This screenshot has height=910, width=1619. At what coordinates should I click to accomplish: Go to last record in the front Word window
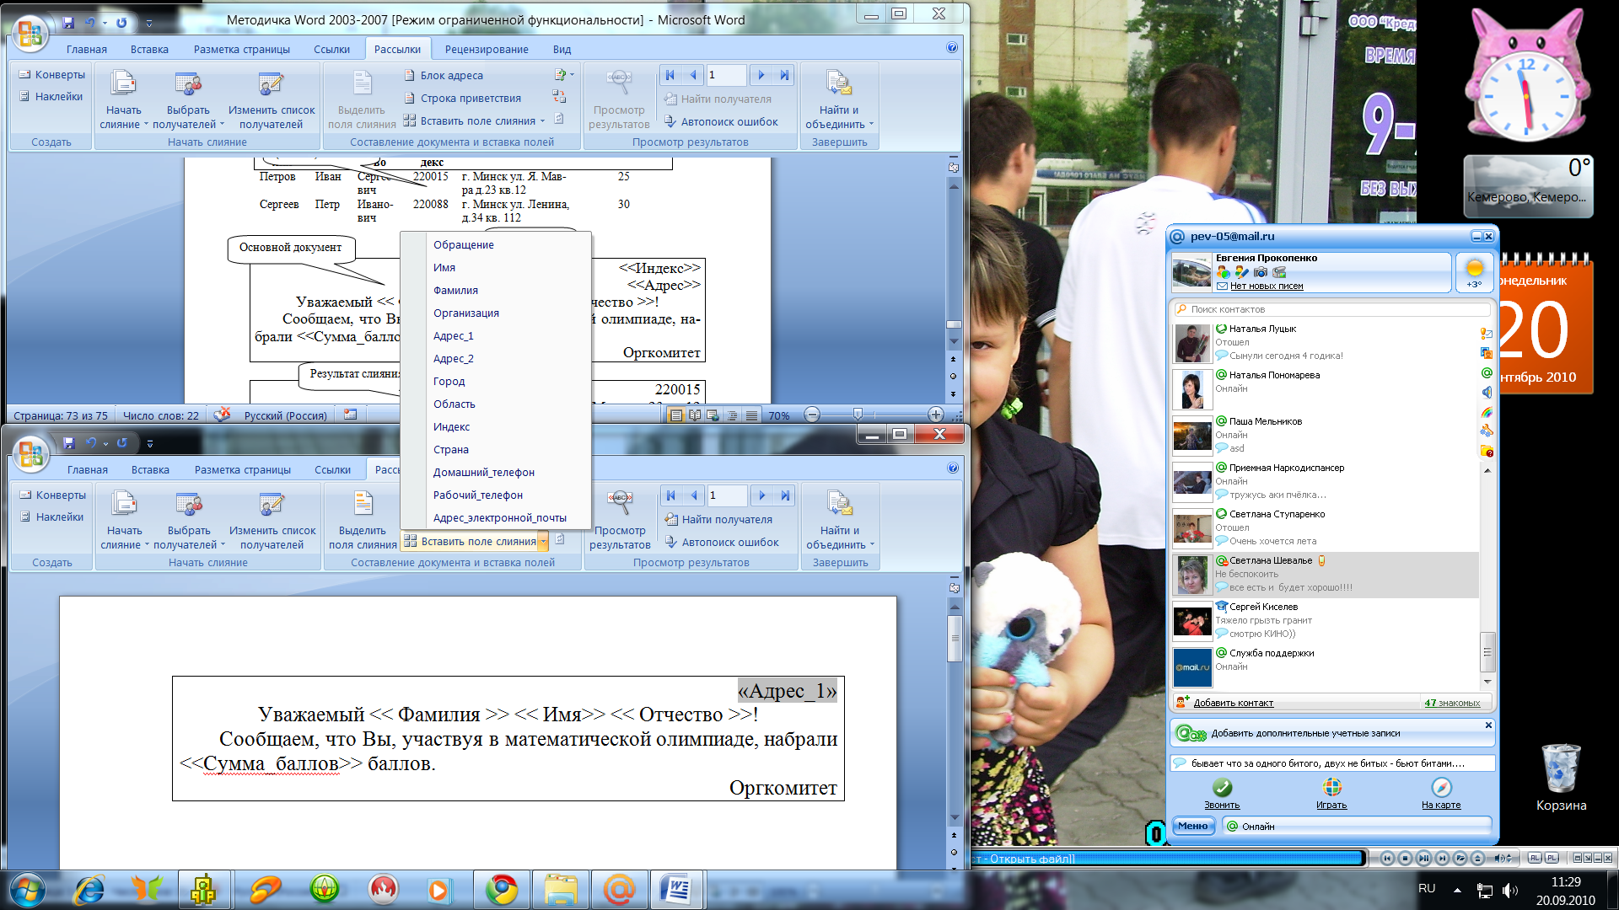click(x=785, y=495)
